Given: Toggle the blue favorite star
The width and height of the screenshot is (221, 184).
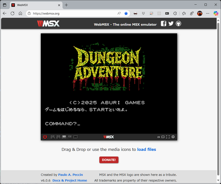Looking at the screenshot, I should coord(126,13).
